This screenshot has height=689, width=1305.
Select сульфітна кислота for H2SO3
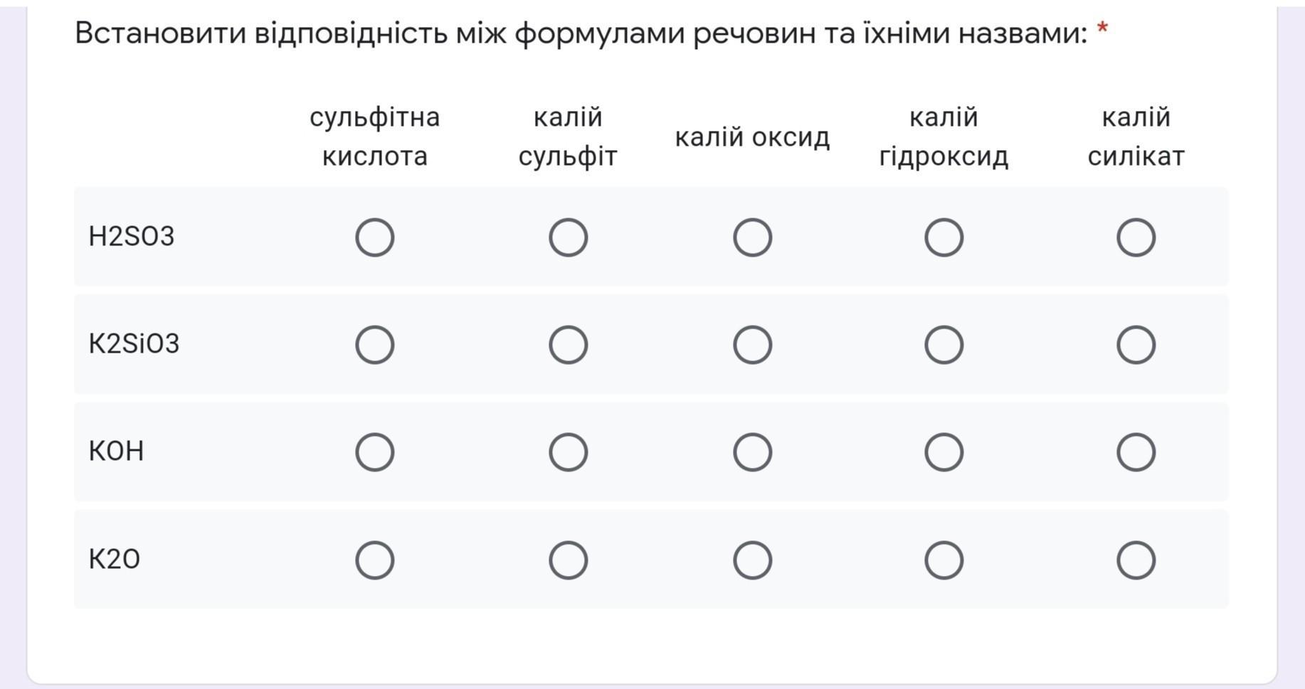pyautogui.click(x=375, y=237)
